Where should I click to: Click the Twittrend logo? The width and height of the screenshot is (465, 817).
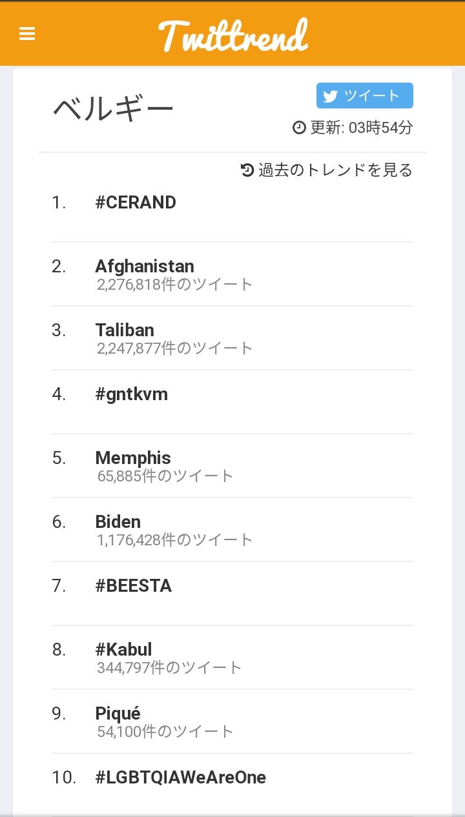(232, 35)
